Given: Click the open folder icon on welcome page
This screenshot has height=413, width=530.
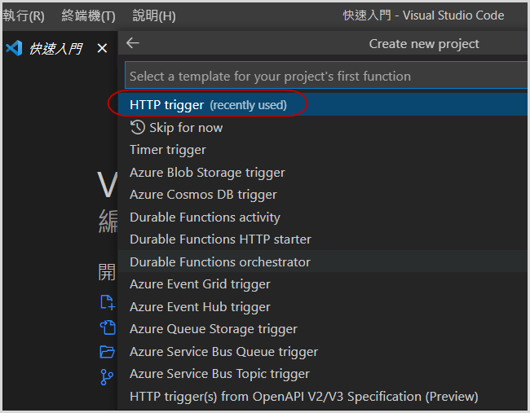Looking at the screenshot, I should pyautogui.click(x=107, y=352).
